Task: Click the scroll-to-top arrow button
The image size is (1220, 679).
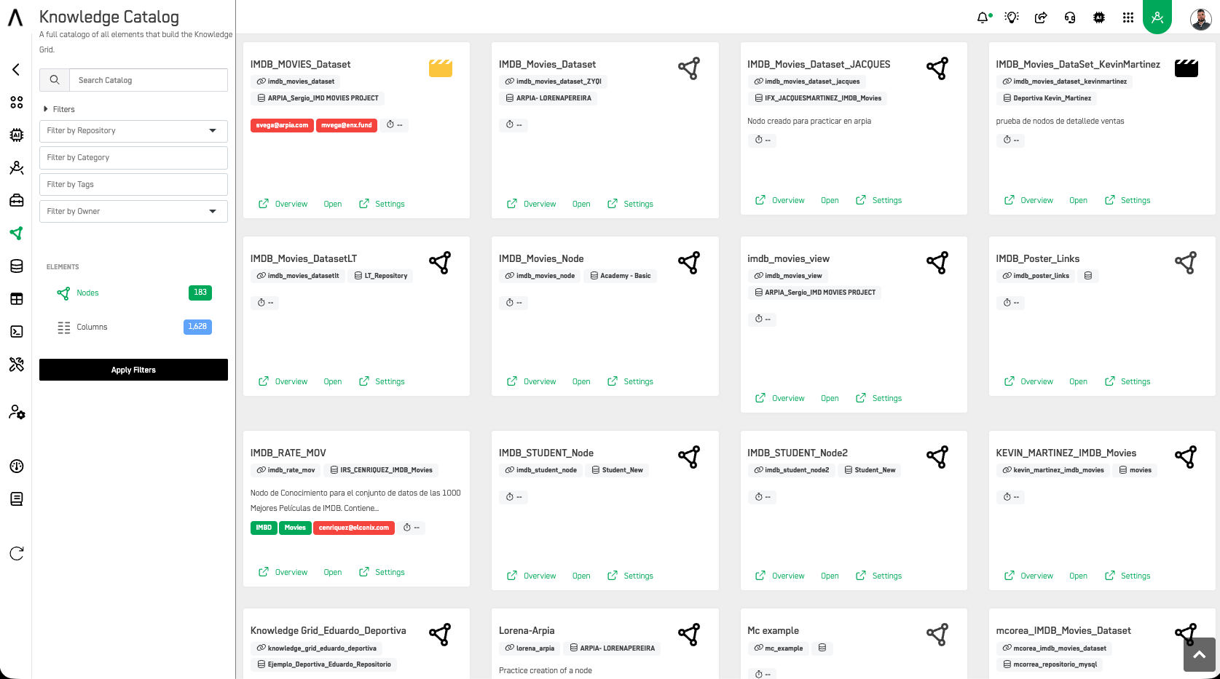Action: pyautogui.click(x=1199, y=655)
